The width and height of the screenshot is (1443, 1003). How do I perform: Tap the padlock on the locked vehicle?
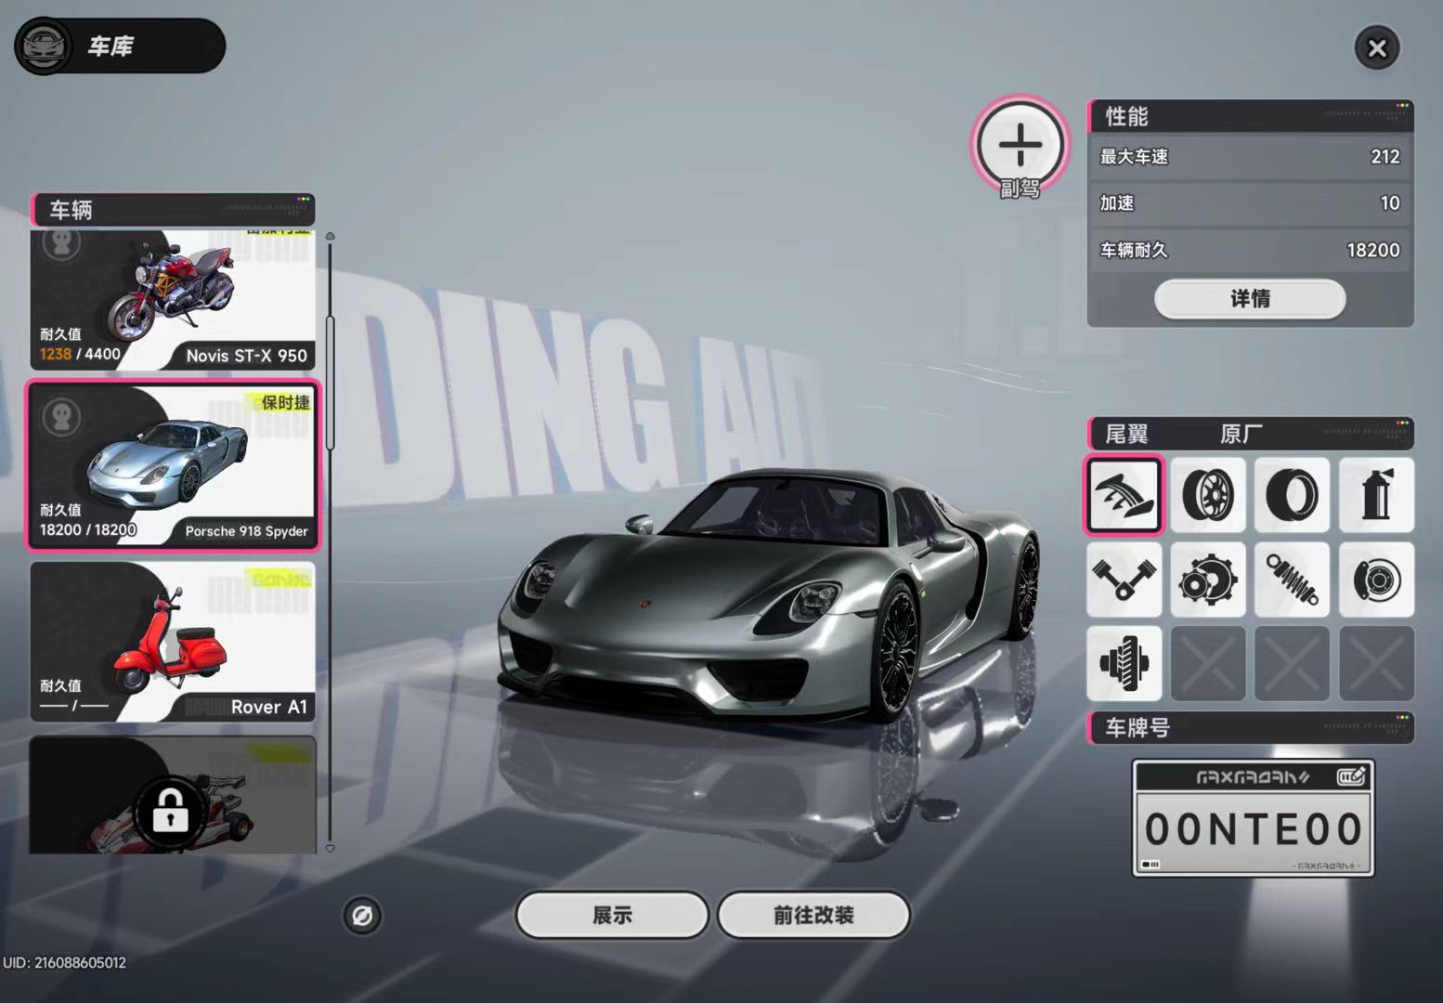click(169, 811)
